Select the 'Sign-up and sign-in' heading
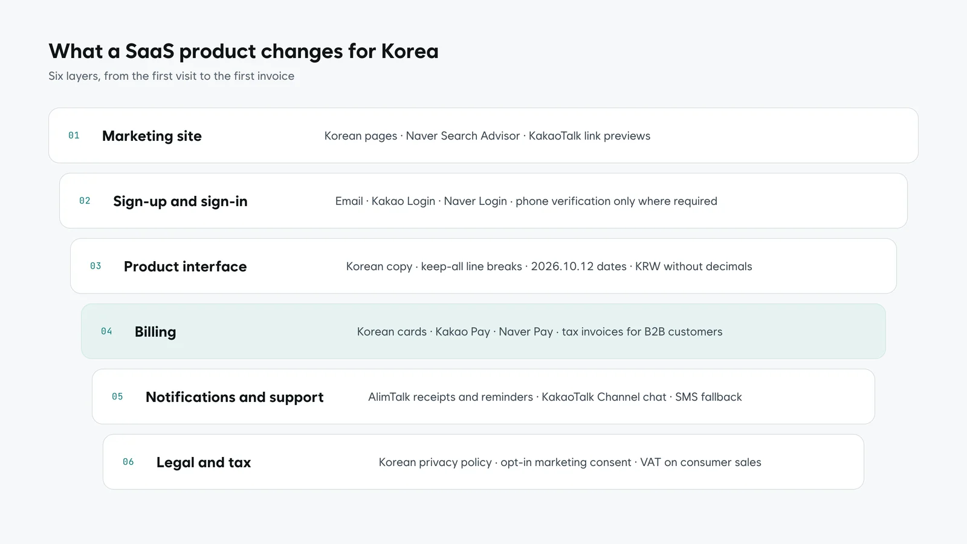 pyautogui.click(x=180, y=201)
